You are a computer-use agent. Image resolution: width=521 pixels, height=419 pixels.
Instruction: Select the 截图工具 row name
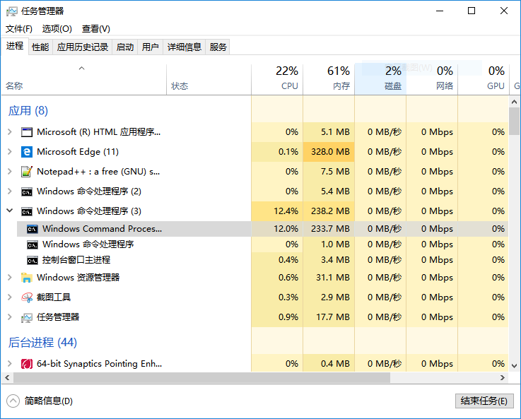(x=54, y=297)
